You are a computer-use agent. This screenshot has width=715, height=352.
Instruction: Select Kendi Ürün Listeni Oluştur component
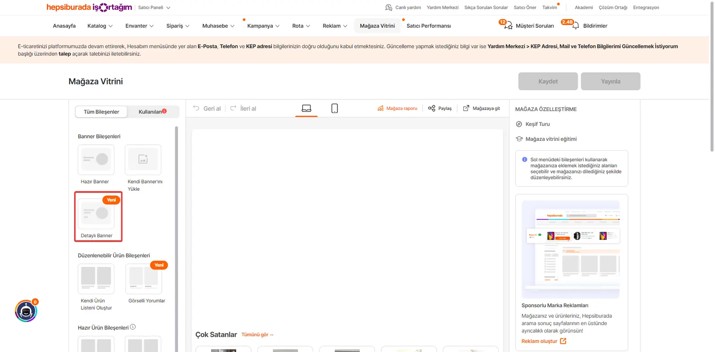tap(96, 279)
